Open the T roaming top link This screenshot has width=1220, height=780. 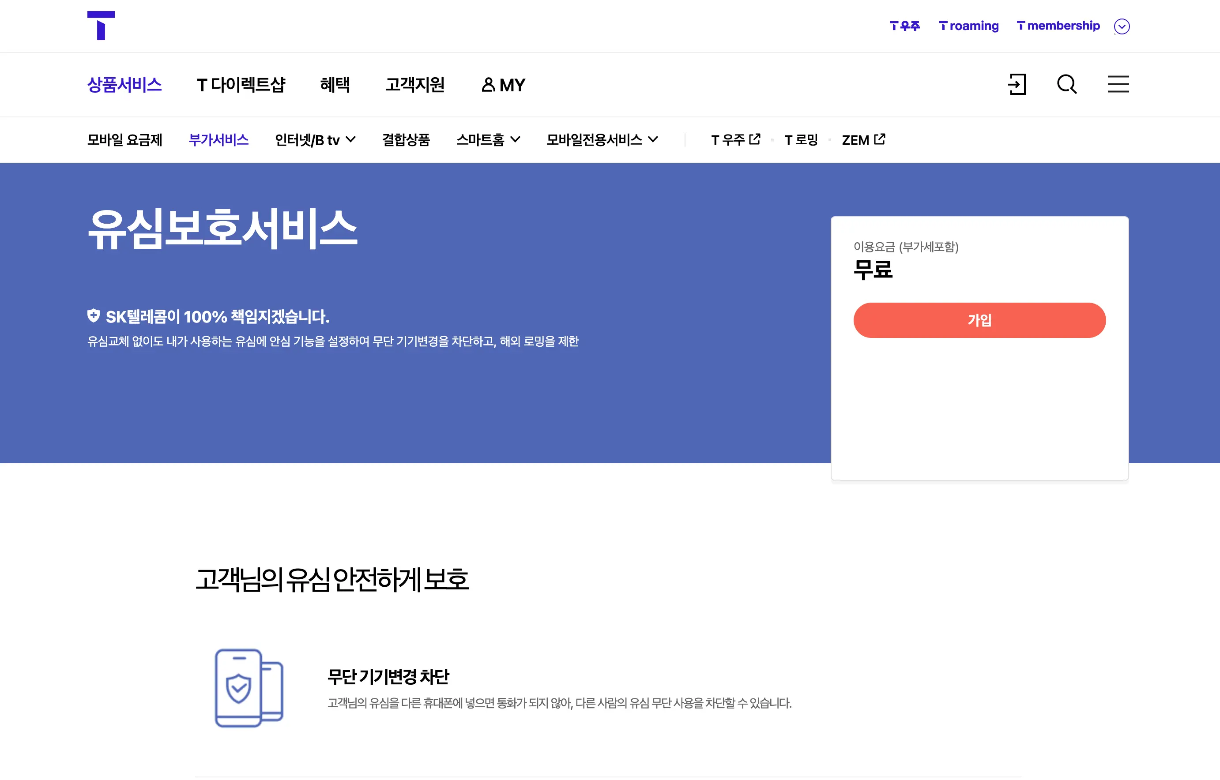(968, 26)
